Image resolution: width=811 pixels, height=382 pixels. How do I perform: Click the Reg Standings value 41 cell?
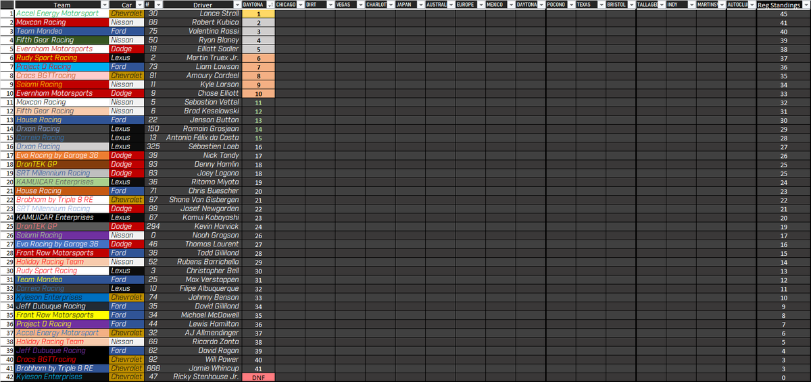pos(783,22)
